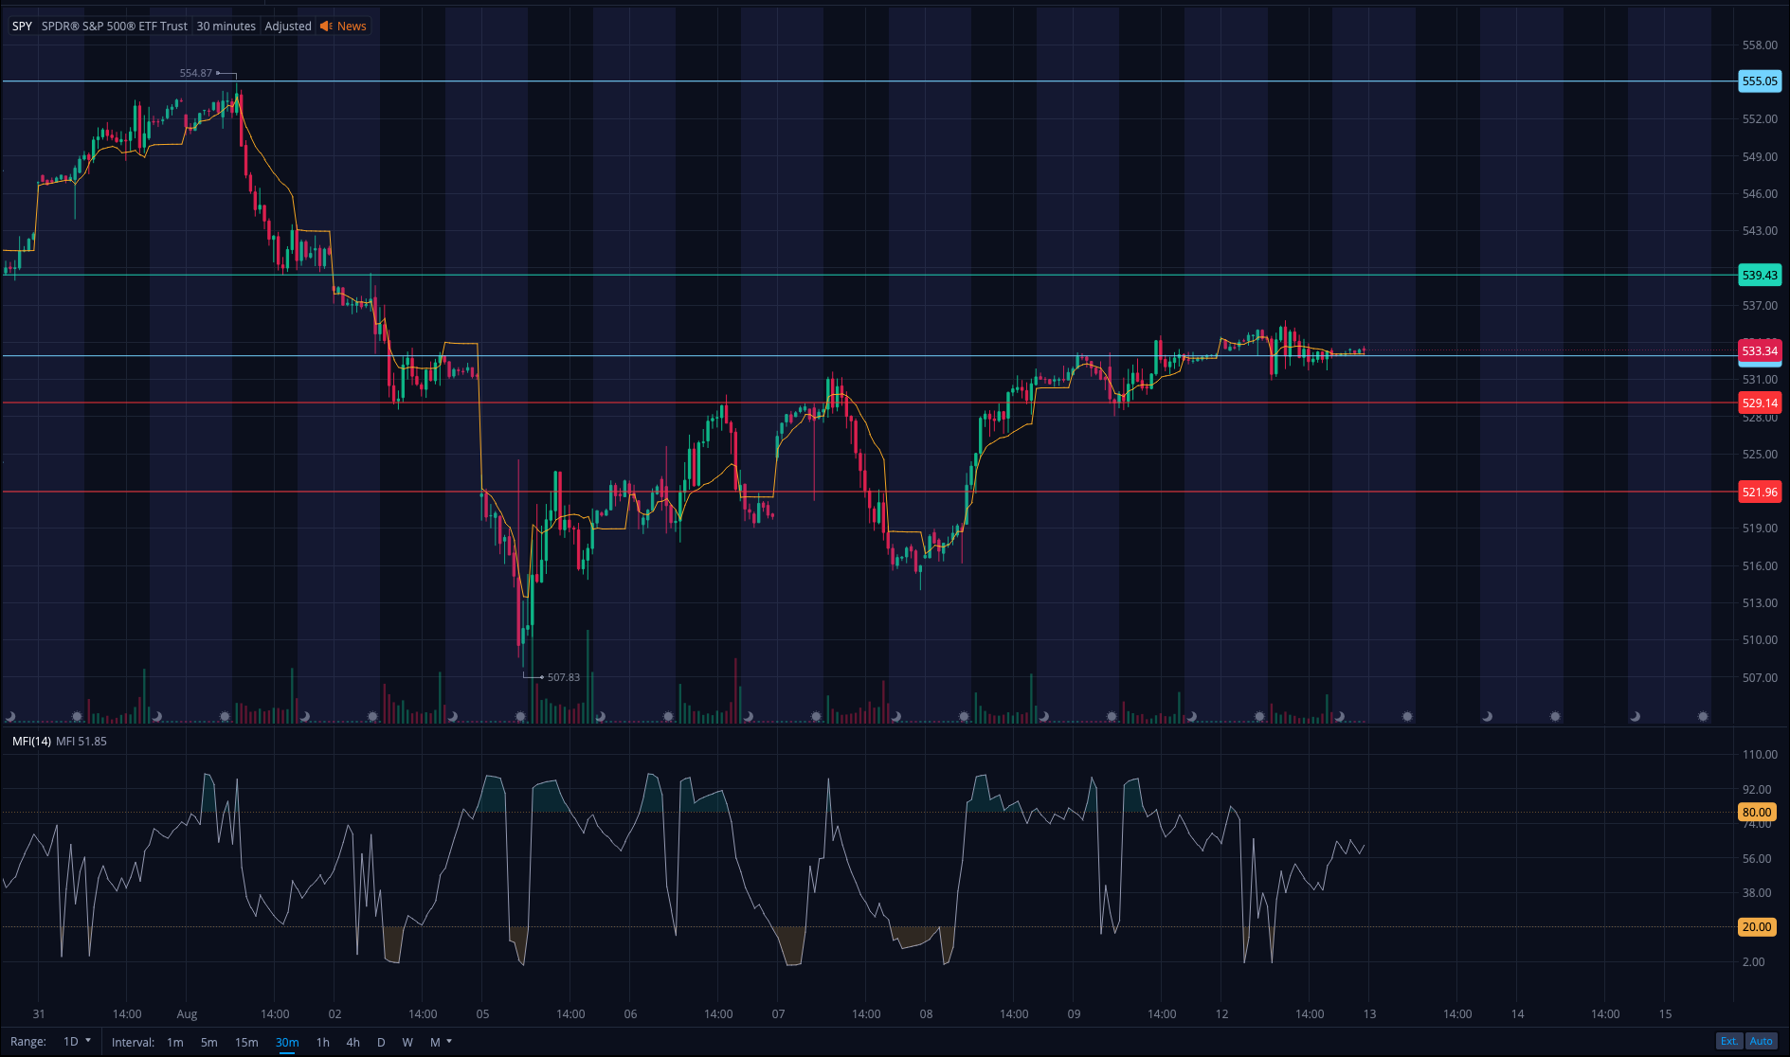
Task: Click the SPY ticker symbol
Action: point(22,27)
